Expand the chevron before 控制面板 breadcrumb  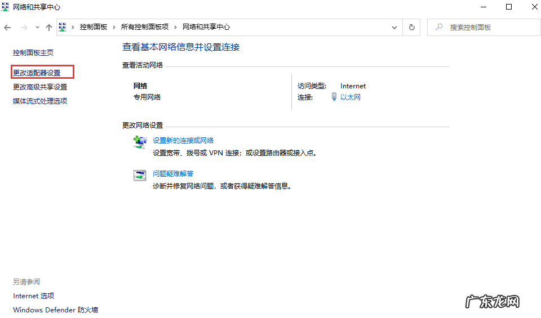point(73,27)
